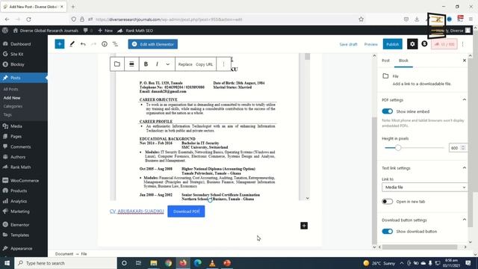Open the document details info icon
The image size is (478, 269).
[x=105, y=44]
